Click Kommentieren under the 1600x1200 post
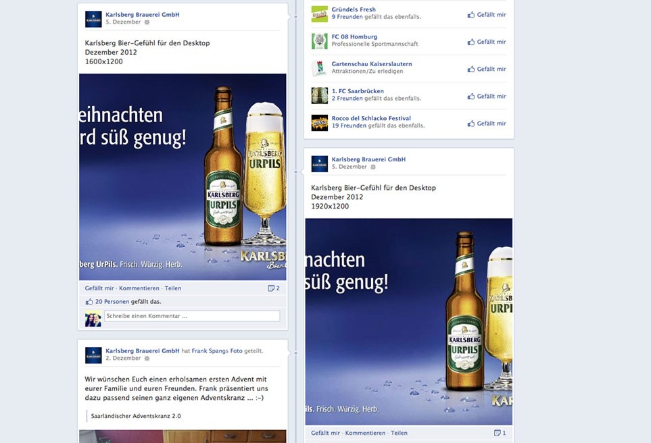This screenshot has height=443, width=651. point(139,288)
